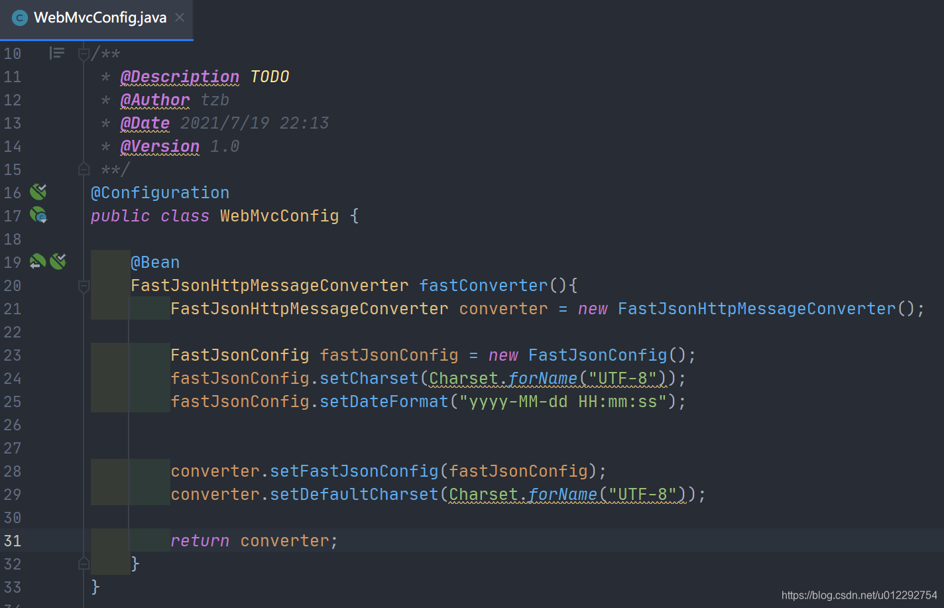Click the @Author tag
The height and width of the screenshot is (608, 944).
155,100
